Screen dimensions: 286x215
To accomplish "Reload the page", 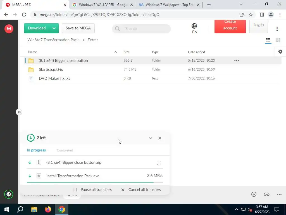I will [24, 15].
